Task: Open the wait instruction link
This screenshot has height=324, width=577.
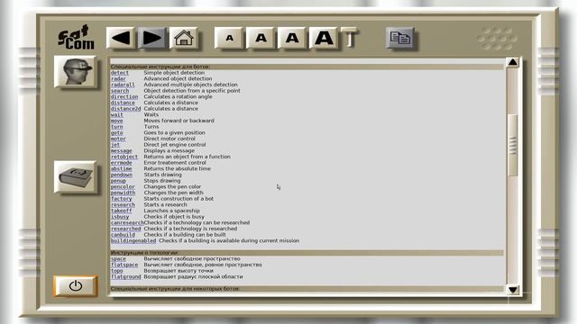Action: point(116,114)
